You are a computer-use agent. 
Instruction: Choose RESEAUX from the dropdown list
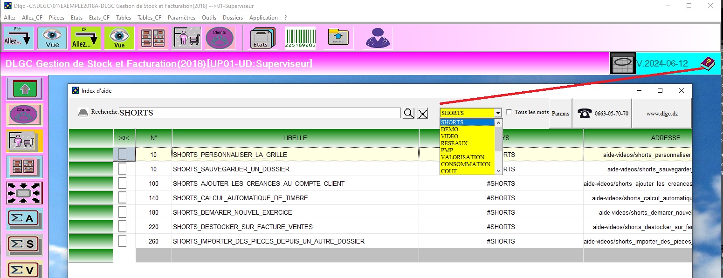[467, 143]
